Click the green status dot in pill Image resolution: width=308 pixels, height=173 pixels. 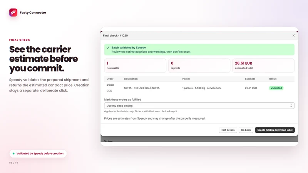(x=13, y=153)
